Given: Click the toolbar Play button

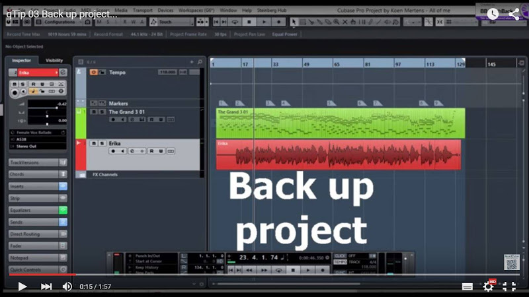Looking at the screenshot, I should tap(264, 22).
